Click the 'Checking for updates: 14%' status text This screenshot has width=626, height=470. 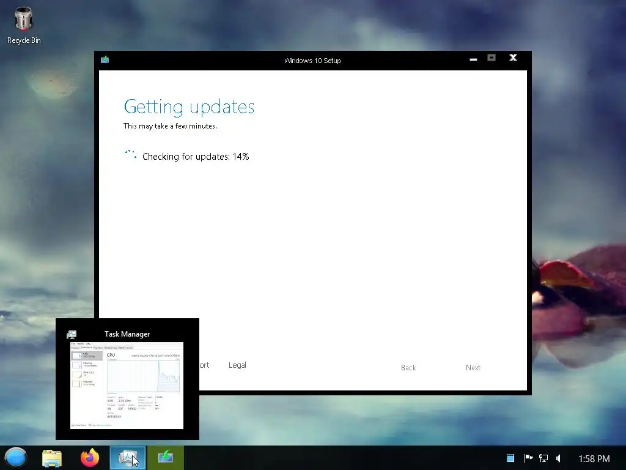coord(196,157)
